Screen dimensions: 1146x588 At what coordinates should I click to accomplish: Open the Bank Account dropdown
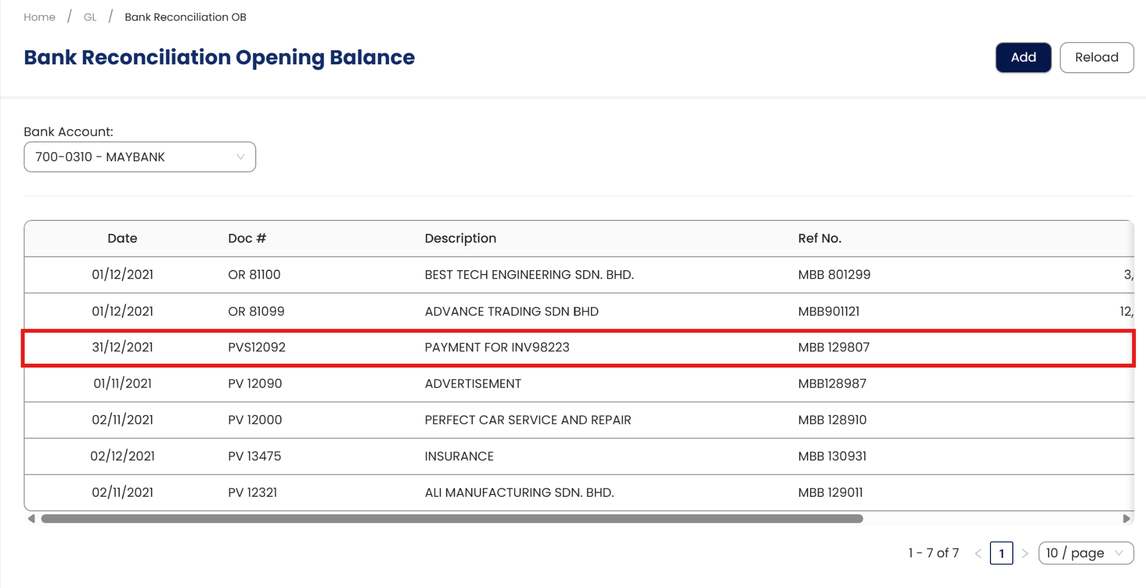[x=140, y=157]
